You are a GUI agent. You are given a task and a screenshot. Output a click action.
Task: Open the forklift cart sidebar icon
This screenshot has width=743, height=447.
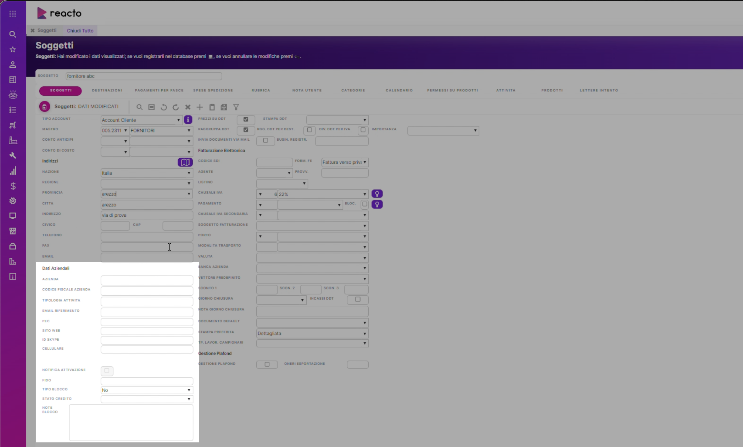(13, 125)
